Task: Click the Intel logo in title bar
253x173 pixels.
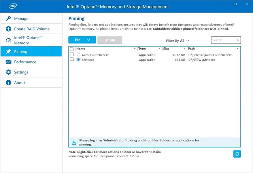Action: pyautogui.click(x=13, y=6)
